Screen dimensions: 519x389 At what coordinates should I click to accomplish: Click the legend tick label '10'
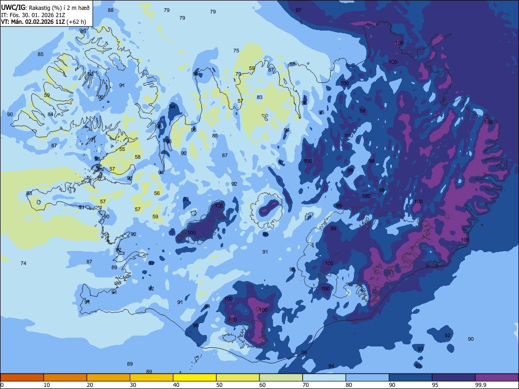[47, 385]
